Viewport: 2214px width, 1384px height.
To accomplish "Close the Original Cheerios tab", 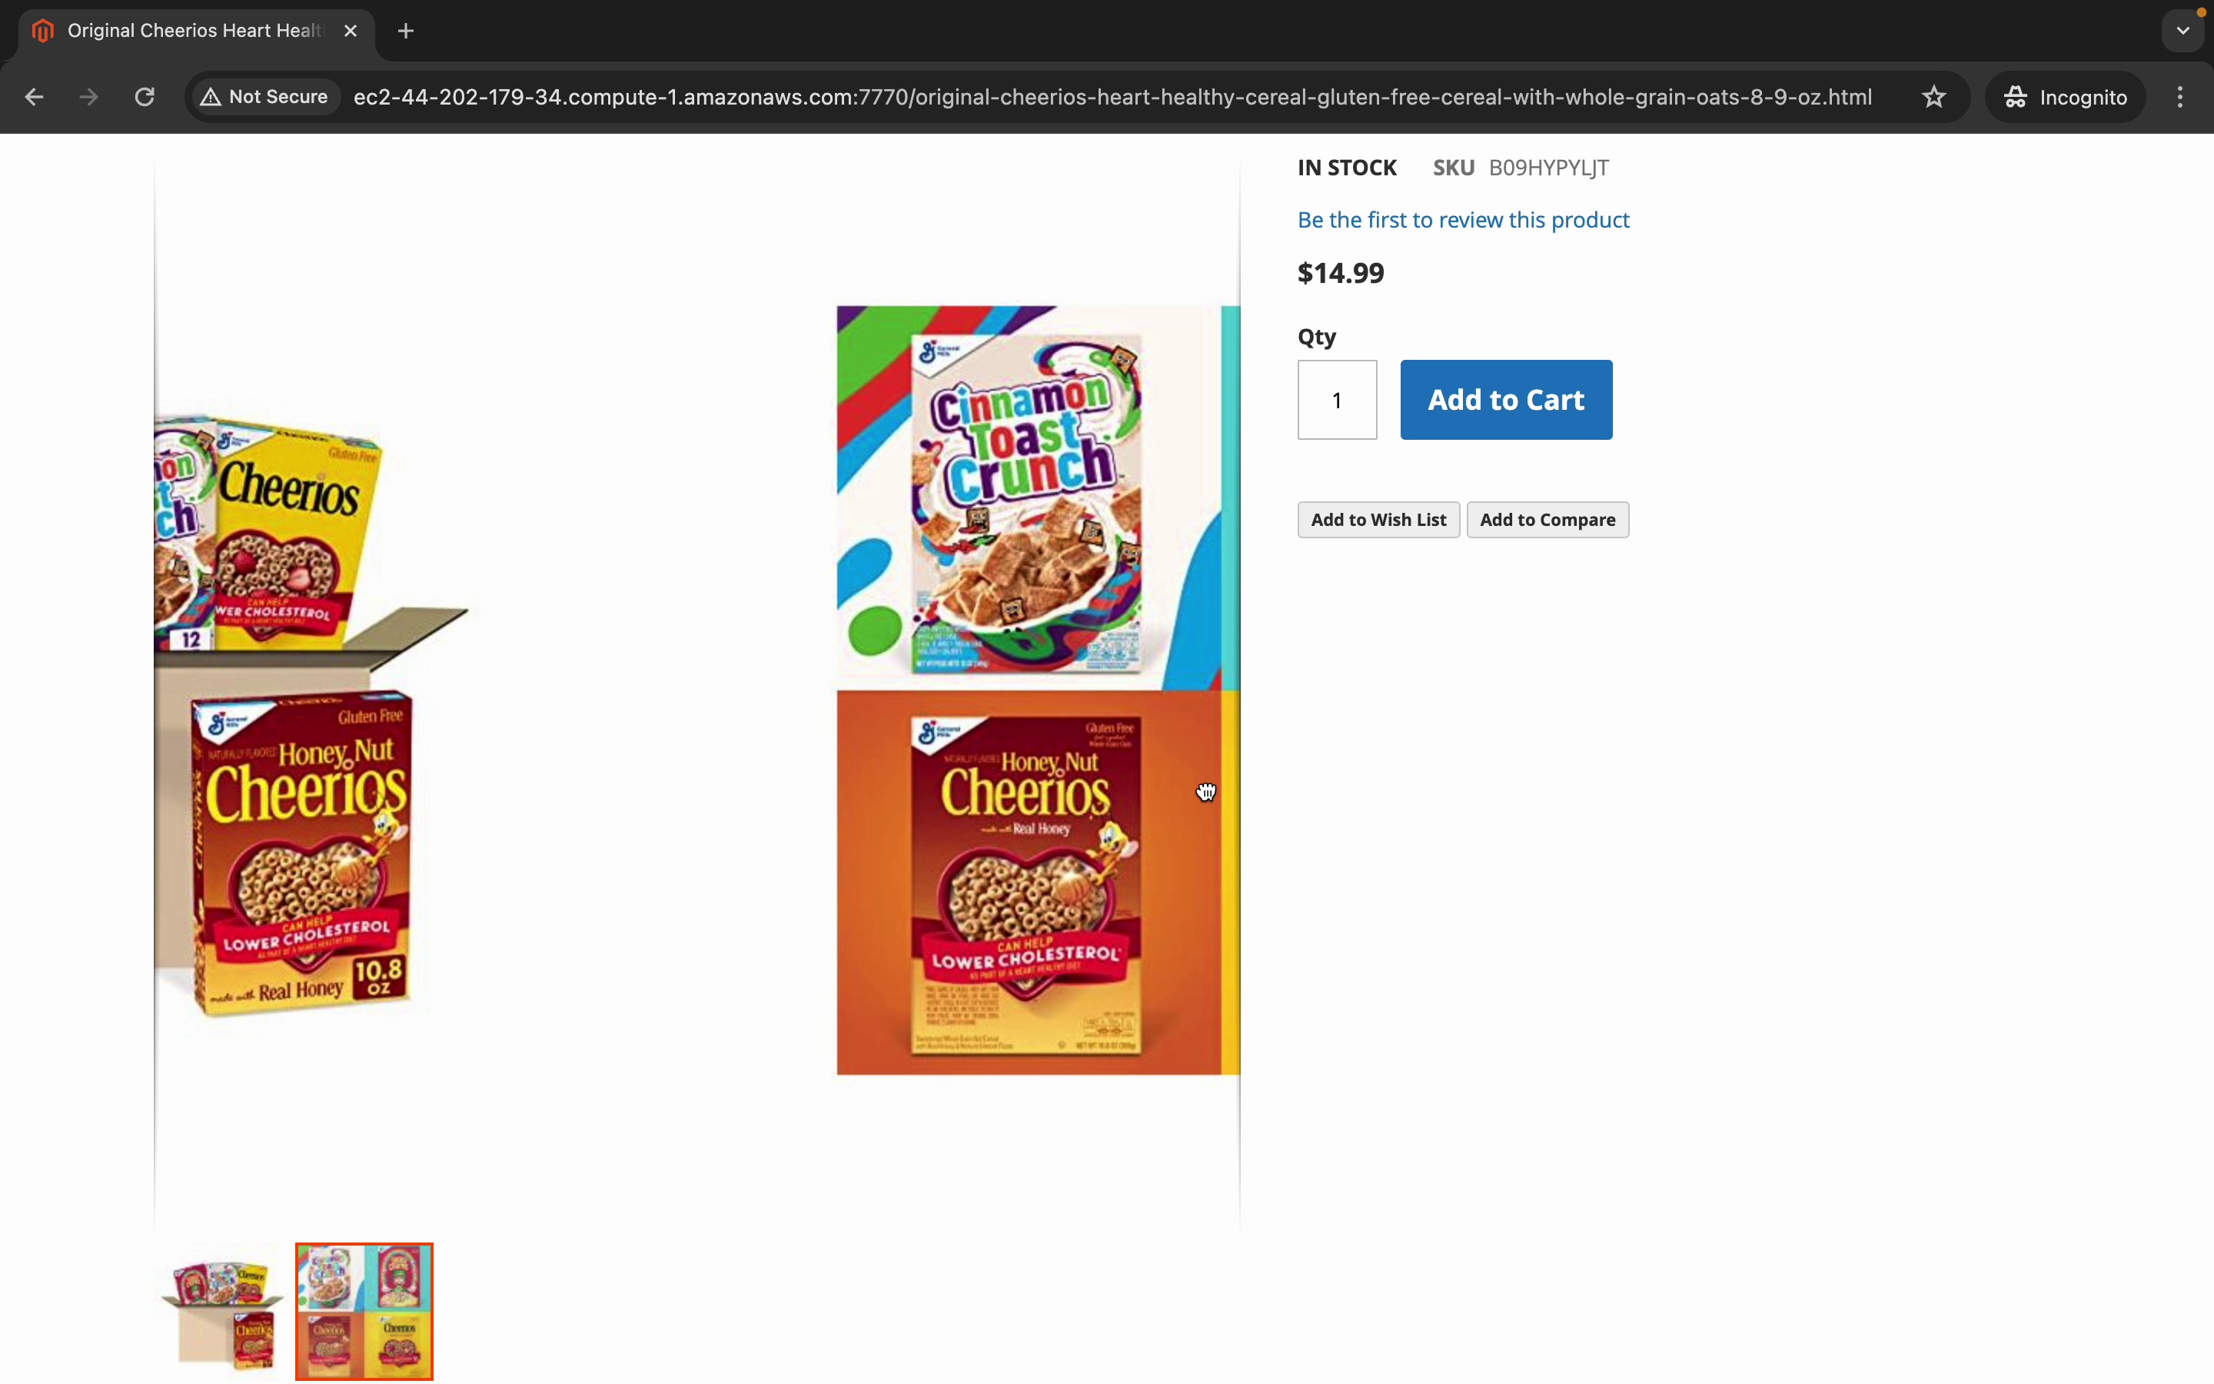I will 351,31.
